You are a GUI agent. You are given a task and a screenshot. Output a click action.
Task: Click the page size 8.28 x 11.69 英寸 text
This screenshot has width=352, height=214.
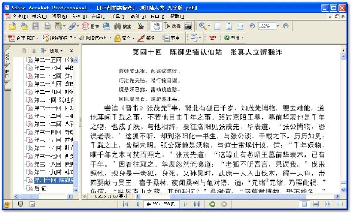[111, 196]
